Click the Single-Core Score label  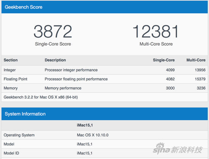pyautogui.click(x=53, y=44)
